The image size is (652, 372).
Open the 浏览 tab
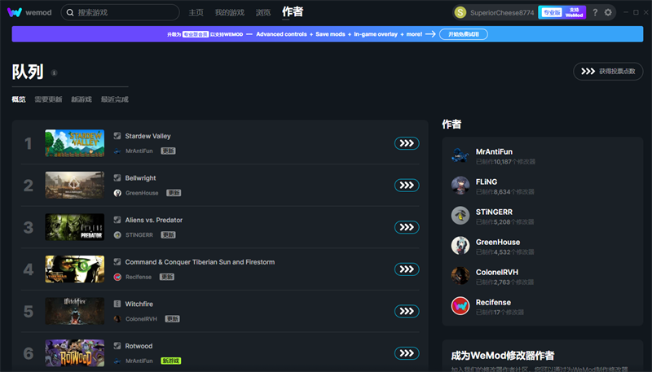(x=263, y=12)
